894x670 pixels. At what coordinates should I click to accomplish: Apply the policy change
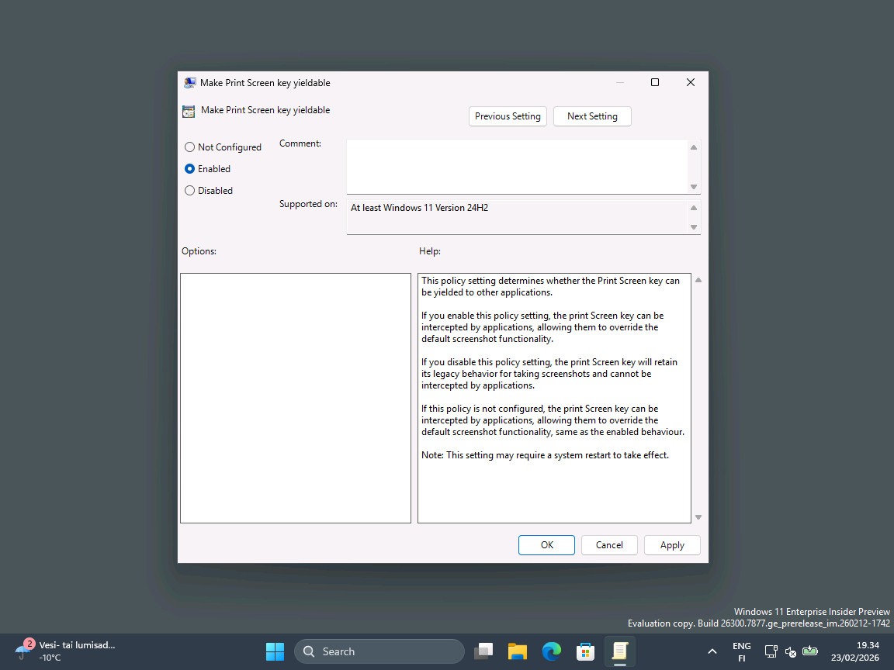coord(672,544)
